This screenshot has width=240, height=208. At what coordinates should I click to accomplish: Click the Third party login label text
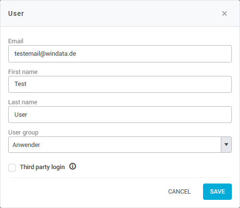(42, 167)
